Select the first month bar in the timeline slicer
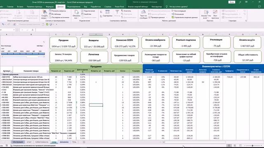 [4, 54]
